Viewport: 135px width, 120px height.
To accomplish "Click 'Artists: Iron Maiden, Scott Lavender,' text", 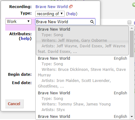I will coord(76,81).
